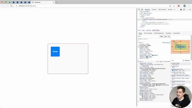Click the reader or translate icon in address bar
This screenshot has height=108, width=192.
[170, 6]
